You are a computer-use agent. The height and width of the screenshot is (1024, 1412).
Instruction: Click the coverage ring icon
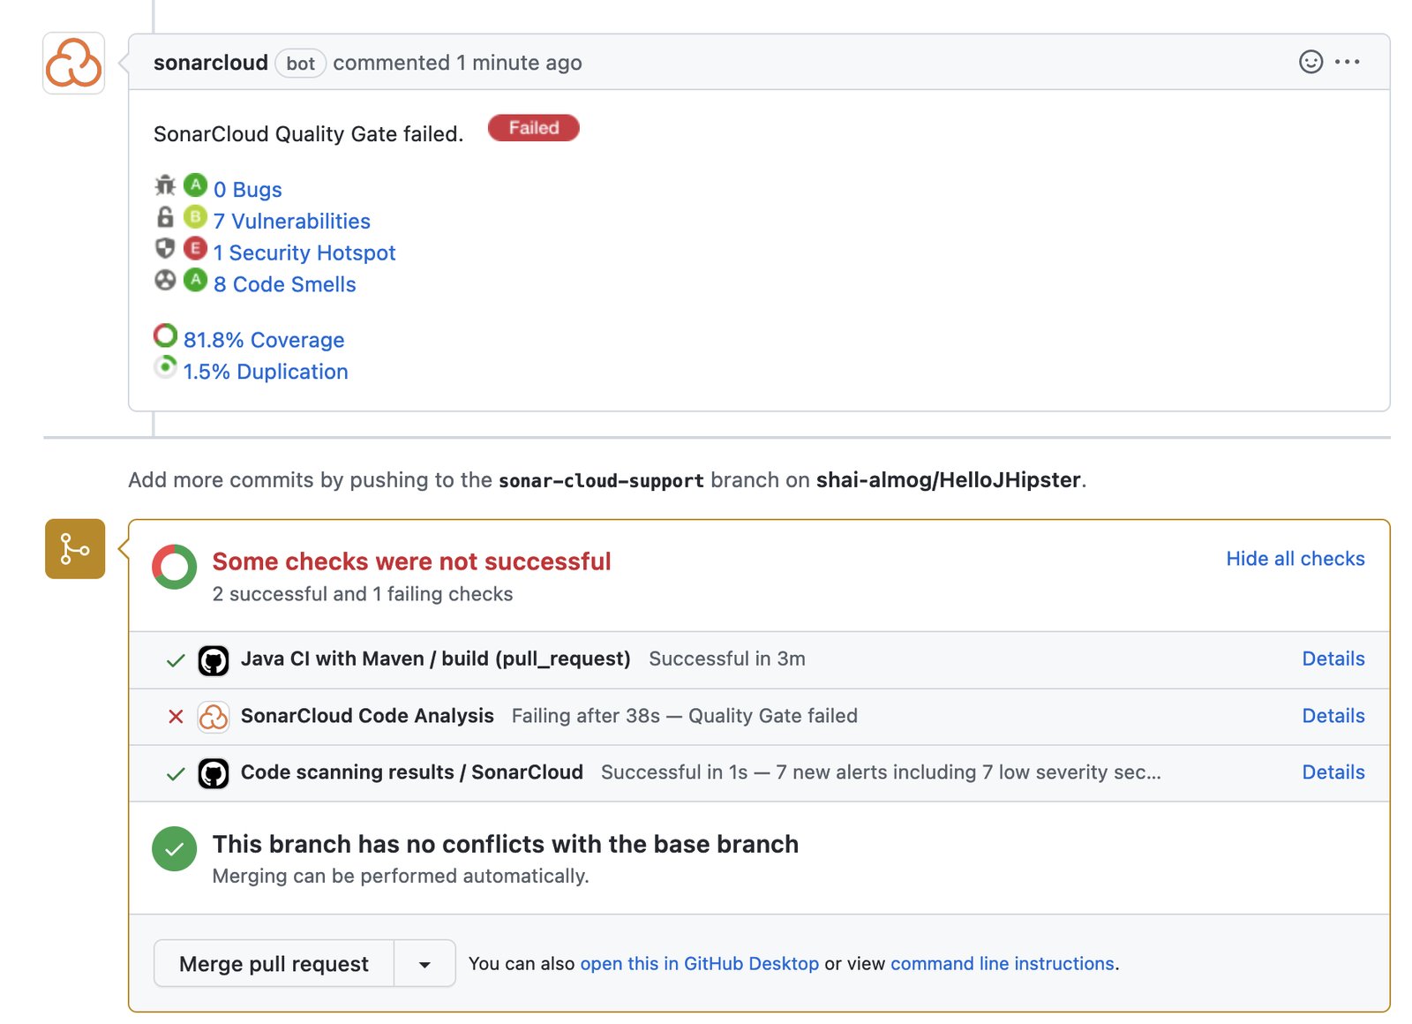(165, 335)
